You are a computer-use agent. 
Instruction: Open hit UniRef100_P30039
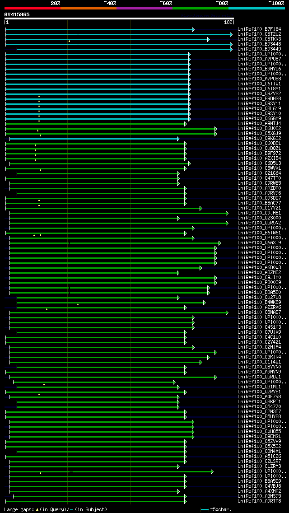[x=259, y=282]
